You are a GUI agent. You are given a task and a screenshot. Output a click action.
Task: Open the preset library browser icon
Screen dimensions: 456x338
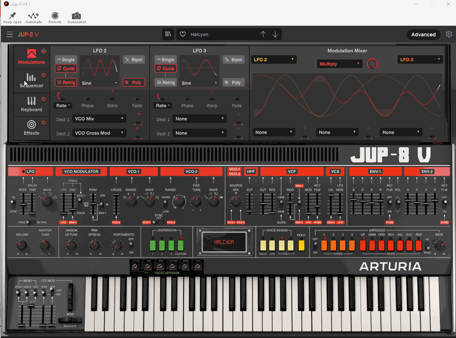pos(168,34)
